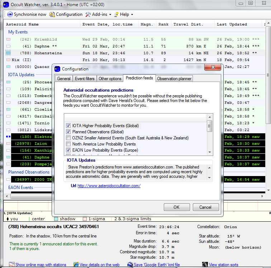Viewport: 271px width, 268px height.
Task: Open the Other options tab
Action: click(x=110, y=79)
